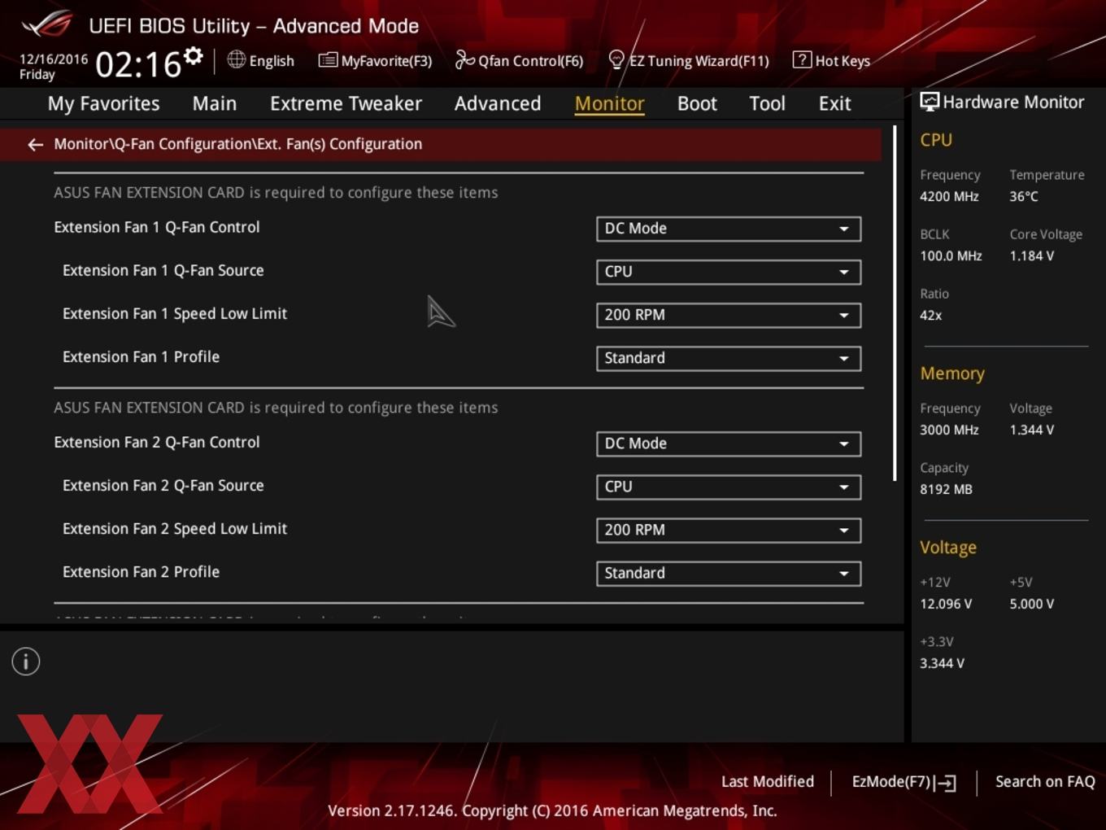Screen dimensions: 1106x830
Task: Select the Monitor tab
Action: pyautogui.click(x=609, y=104)
